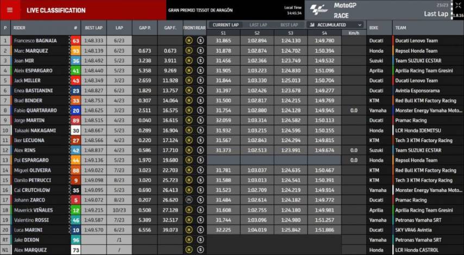
Task: Open the MotoGP RACE session selector
Action: tap(378, 10)
